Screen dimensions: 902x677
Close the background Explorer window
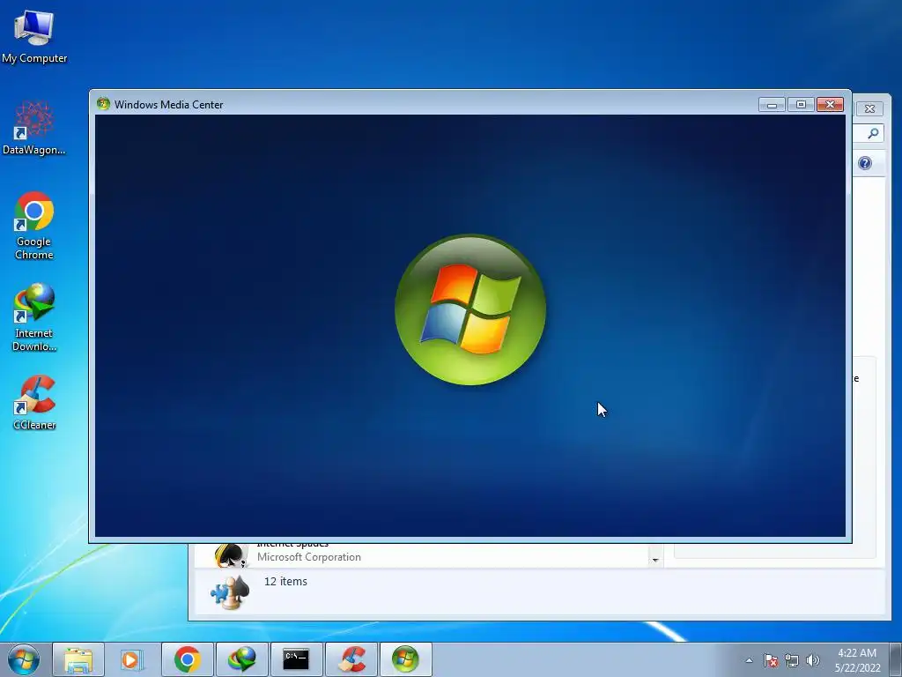click(x=869, y=108)
